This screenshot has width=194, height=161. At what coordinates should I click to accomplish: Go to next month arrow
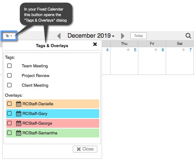click(x=122, y=36)
